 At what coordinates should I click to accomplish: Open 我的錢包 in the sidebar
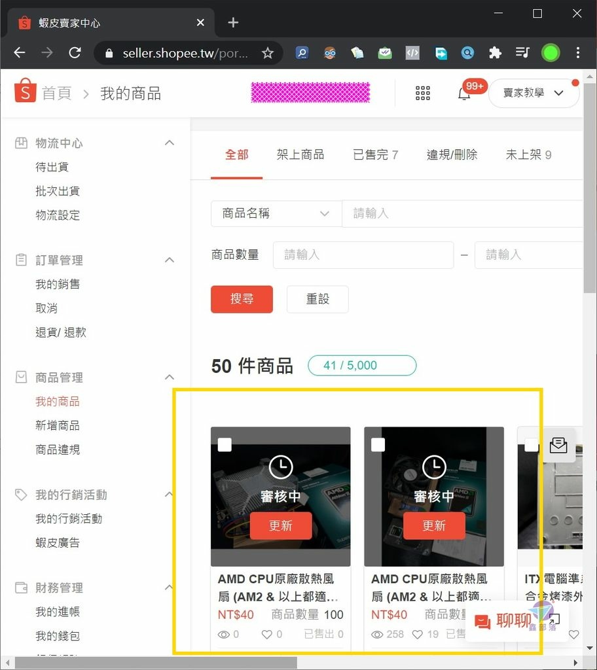[x=58, y=636]
